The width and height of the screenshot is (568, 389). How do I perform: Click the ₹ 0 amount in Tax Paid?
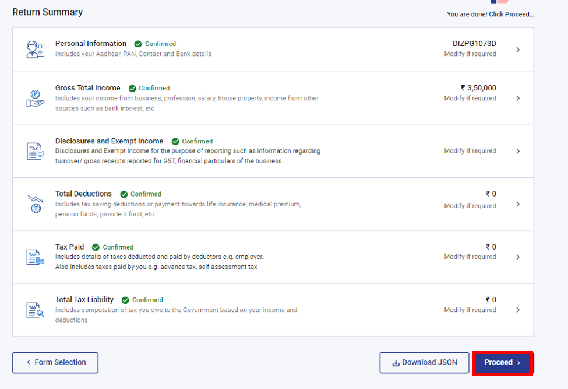(x=491, y=247)
